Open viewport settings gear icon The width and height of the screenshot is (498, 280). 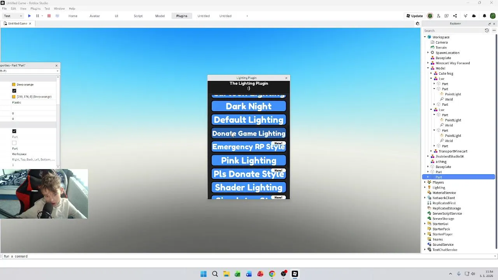tap(417, 24)
